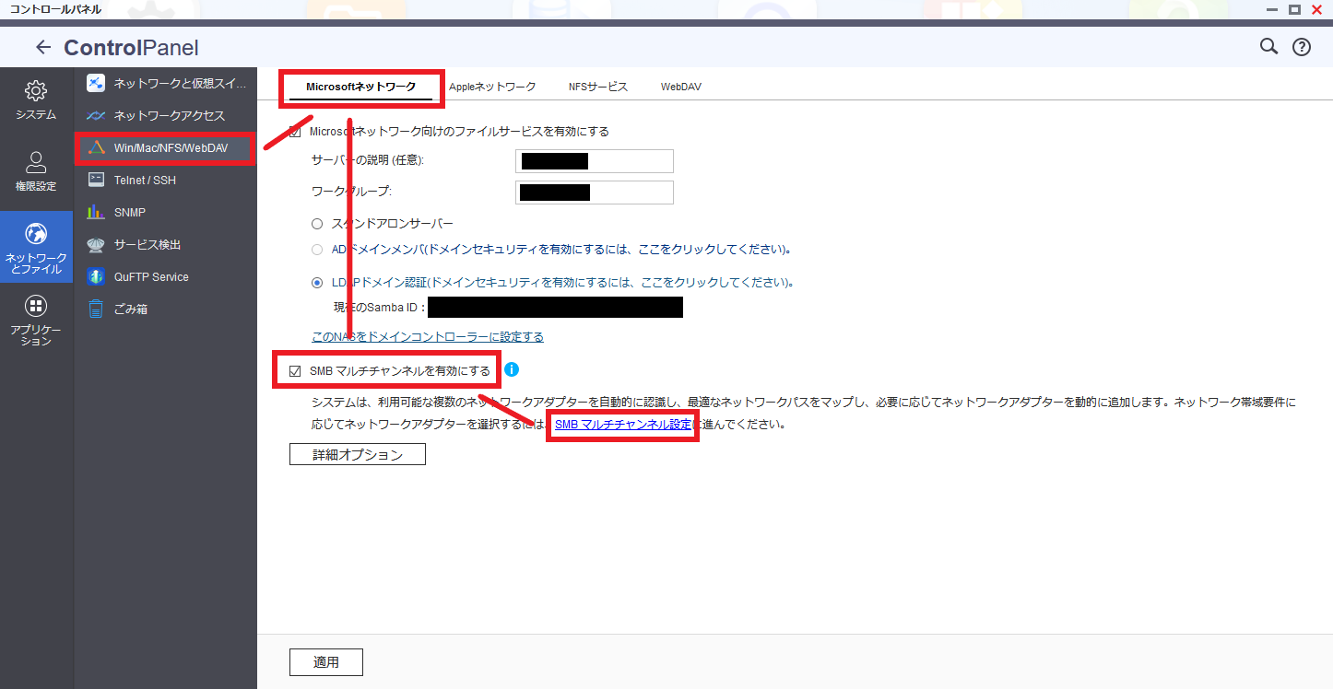Click the サーバーの説明 input field
Screen dimensions: 1333x689
click(x=594, y=161)
